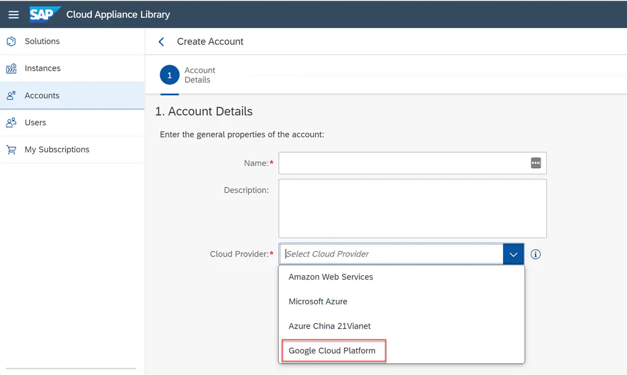Open My Subscriptions in the sidebar
This screenshot has width=627, height=375.
[72, 150]
